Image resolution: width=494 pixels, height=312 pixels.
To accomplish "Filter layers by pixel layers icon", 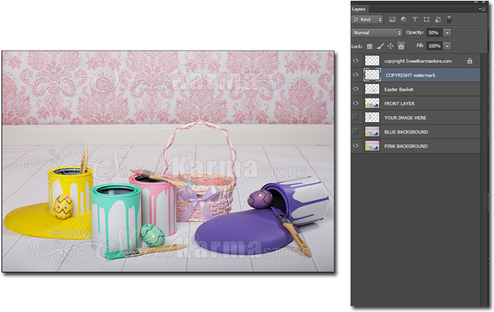I will click(x=392, y=20).
